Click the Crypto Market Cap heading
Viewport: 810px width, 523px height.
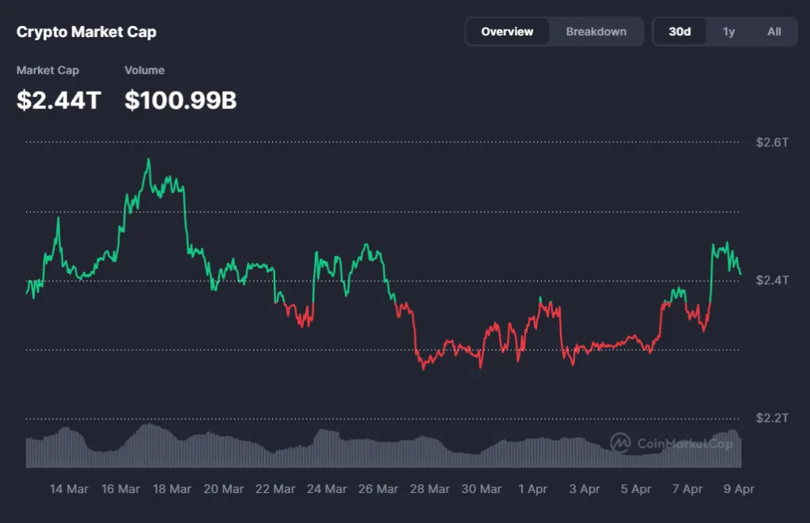[x=86, y=32]
